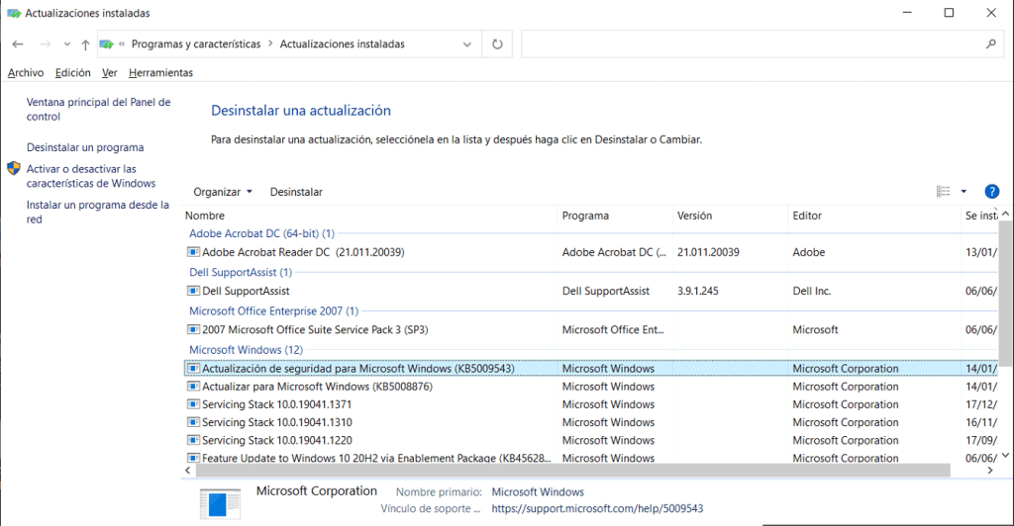Sort by the Programa column header
1014x526 pixels.
click(585, 216)
